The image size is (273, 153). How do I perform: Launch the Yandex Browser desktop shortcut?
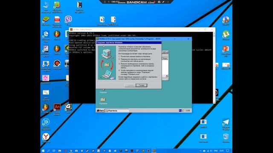tap(46, 138)
